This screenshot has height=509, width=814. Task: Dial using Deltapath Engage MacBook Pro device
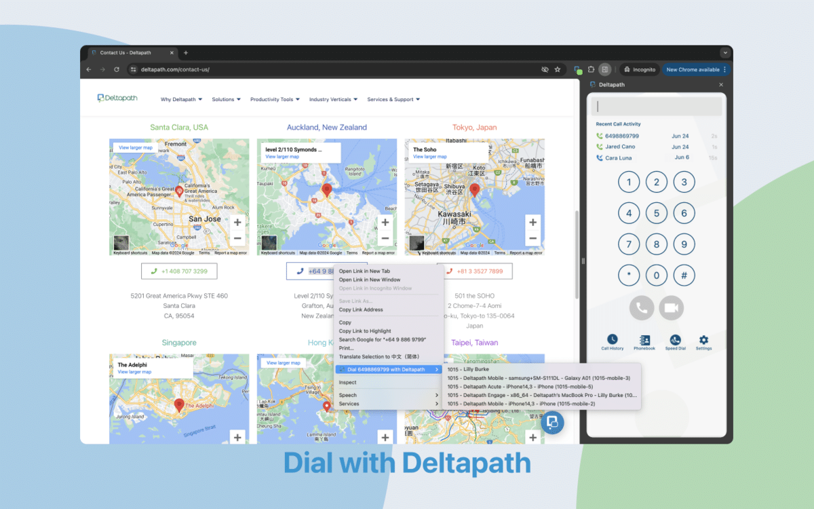tap(541, 395)
